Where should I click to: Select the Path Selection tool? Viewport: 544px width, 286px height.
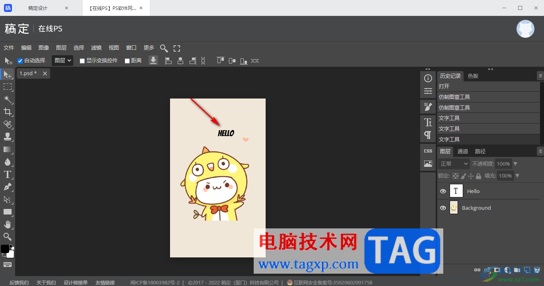[x=8, y=199]
